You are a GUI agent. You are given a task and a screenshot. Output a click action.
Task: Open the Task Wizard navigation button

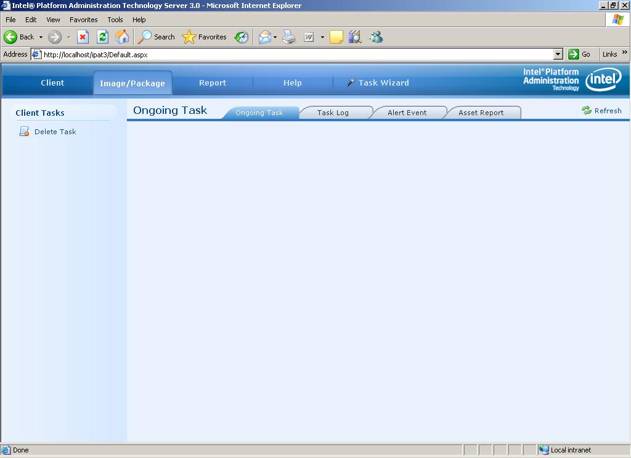click(377, 82)
